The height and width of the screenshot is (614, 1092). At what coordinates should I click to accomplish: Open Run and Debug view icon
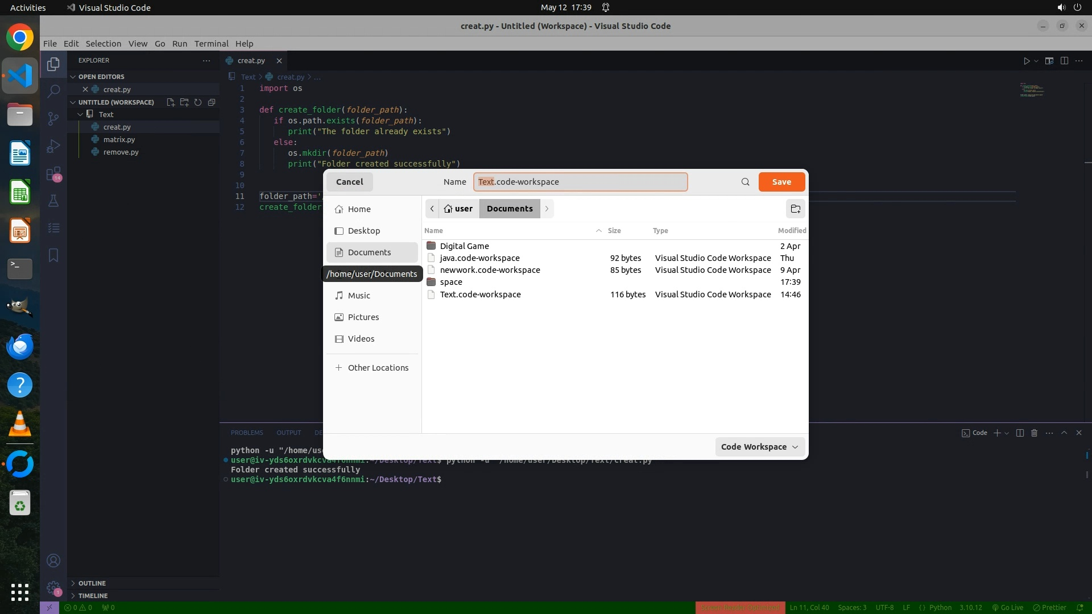53,146
